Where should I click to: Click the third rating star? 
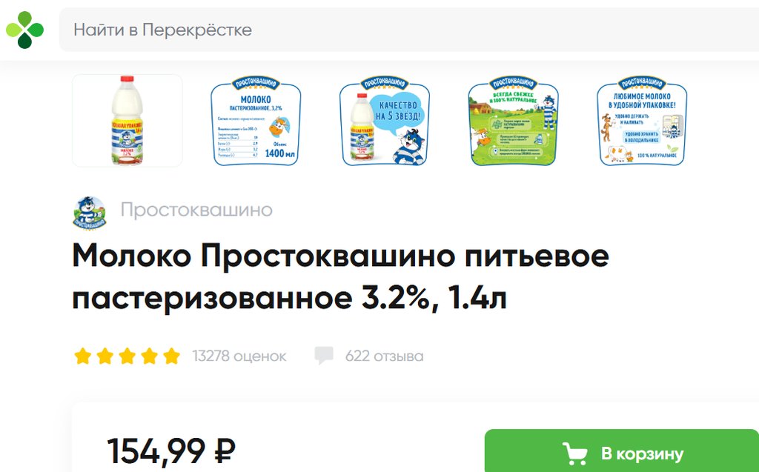point(127,356)
